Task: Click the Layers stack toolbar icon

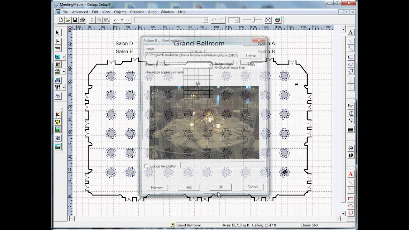Action: (277, 20)
